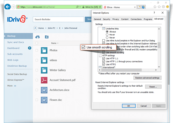Sort by Name column header arrow
The image size is (173, 123).
tap(58, 43)
